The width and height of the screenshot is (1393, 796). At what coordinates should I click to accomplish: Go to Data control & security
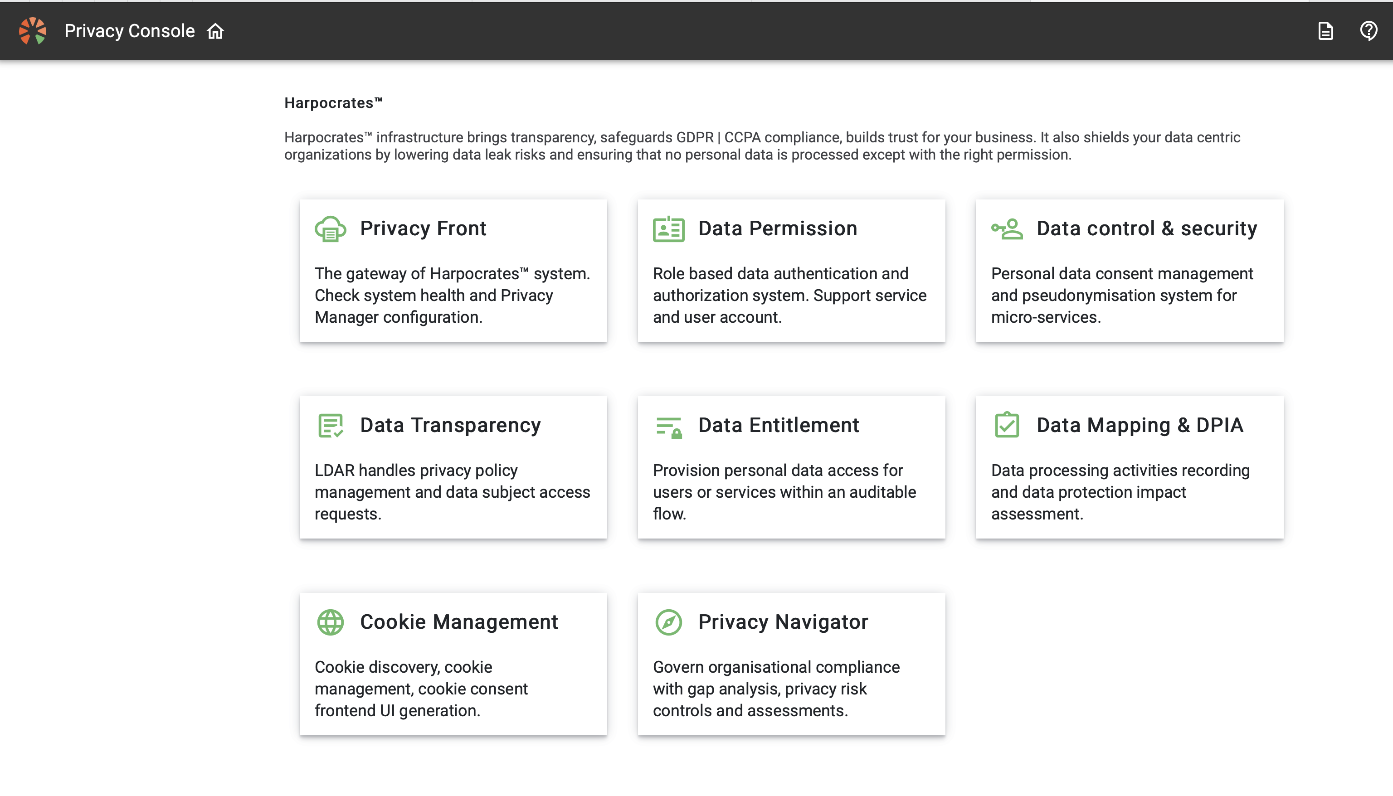[x=1146, y=228]
